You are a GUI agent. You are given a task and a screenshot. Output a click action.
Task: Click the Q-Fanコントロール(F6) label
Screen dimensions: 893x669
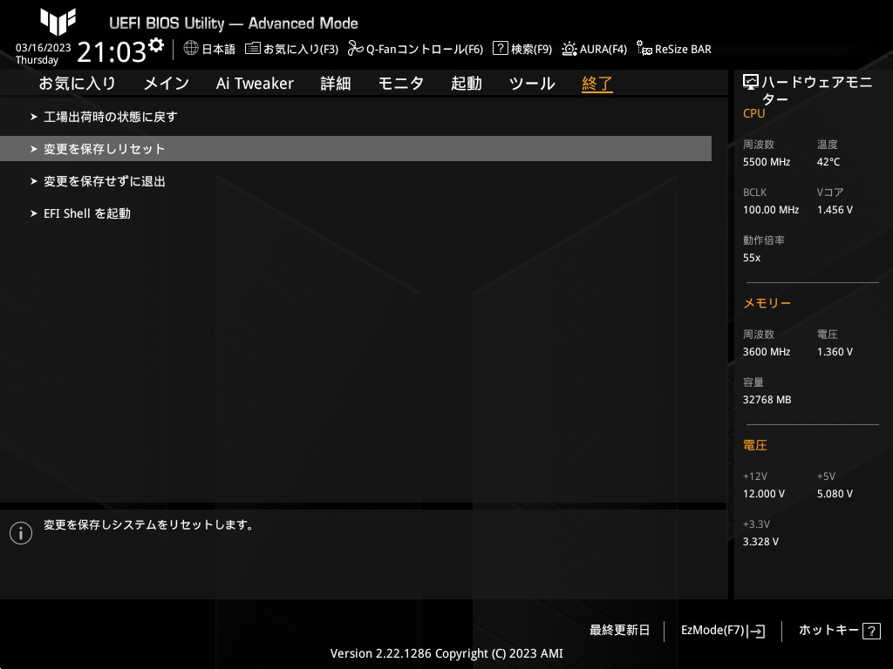(x=425, y=49)
